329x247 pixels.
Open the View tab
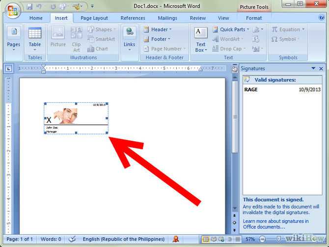223,18
